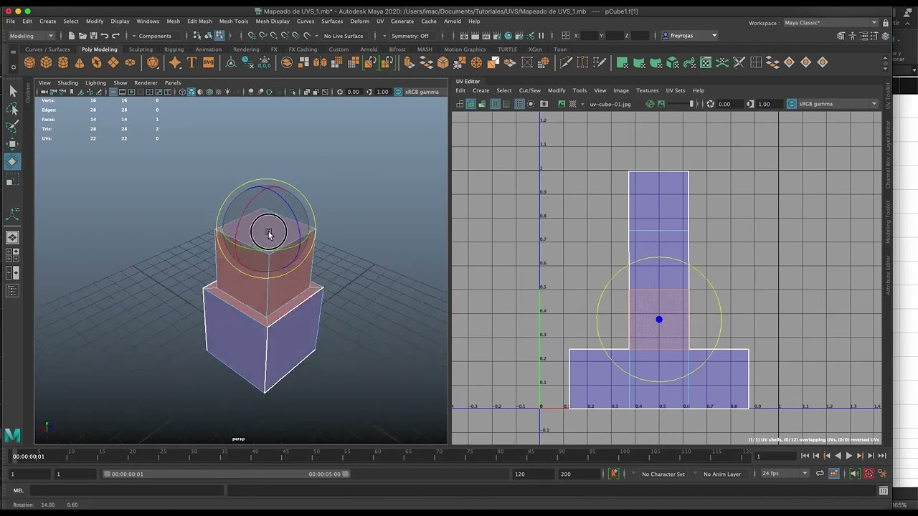
Task: Adjust the UV editor image dim slider
Action: click(x=681, y=104)
